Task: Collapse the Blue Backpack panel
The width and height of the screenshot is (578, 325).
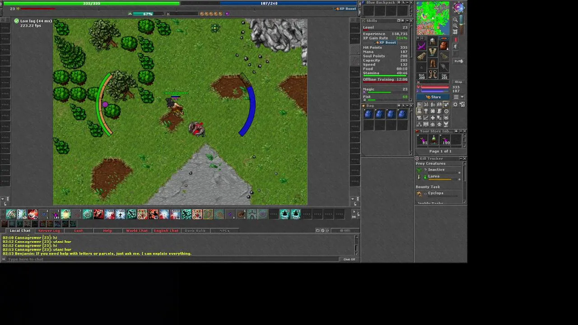Action: tap(406, 3)
